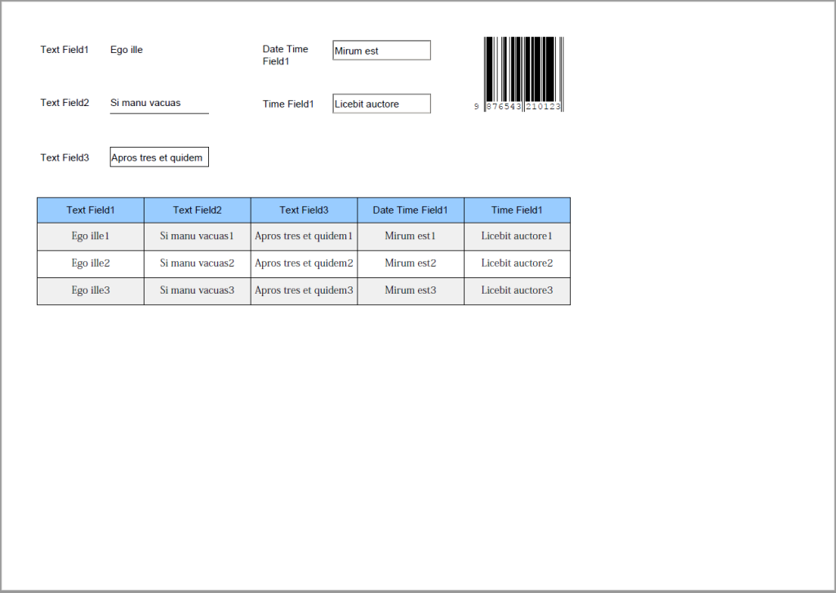
Task: Click the 'Date Time Field1' form label
Action: (286, 55)
